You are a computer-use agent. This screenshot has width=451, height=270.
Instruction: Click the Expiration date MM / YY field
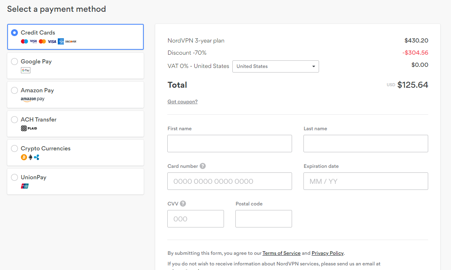click(365, 181)
